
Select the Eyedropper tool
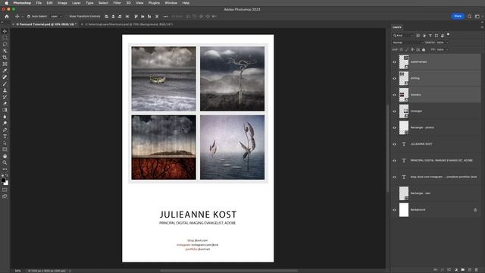click(x=5, y=71)
